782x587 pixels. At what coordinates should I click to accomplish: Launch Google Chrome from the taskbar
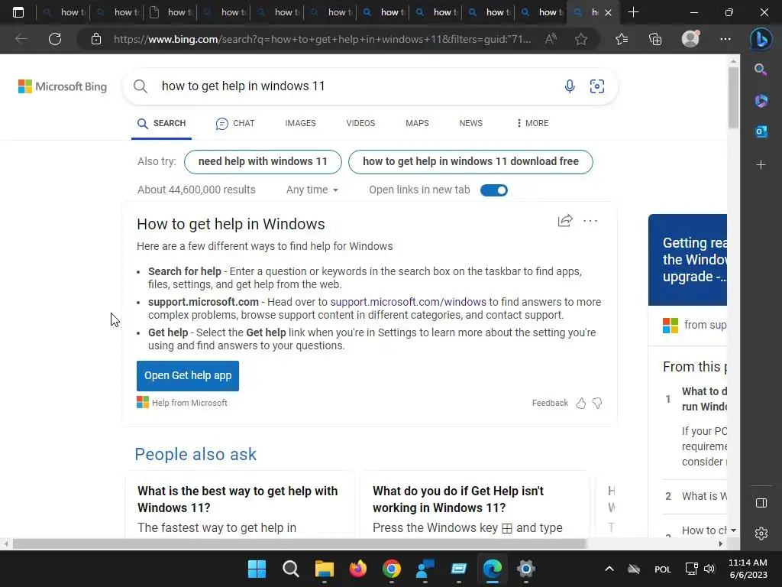[x=392, y=569]
